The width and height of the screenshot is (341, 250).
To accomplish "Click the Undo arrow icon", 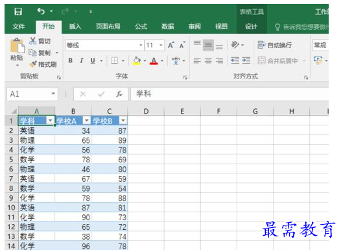I will click(41, 11).
